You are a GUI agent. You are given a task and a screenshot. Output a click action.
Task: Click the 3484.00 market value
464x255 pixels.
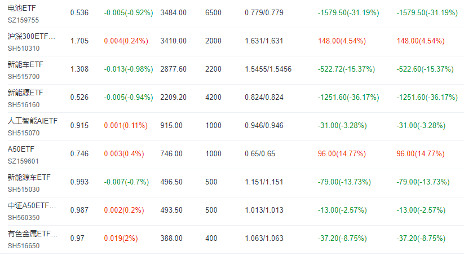(174, 13)
